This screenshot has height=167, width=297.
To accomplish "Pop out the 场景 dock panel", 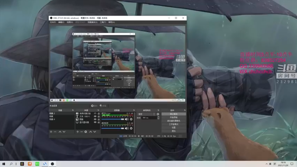I will tap(73, 110).
